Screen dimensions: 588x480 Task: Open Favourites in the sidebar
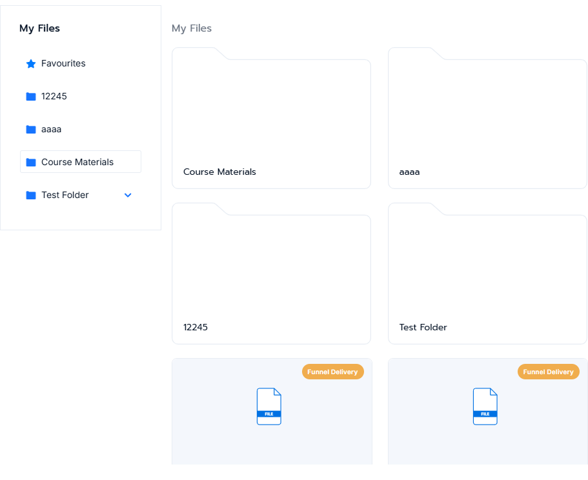tap(63, 63)
